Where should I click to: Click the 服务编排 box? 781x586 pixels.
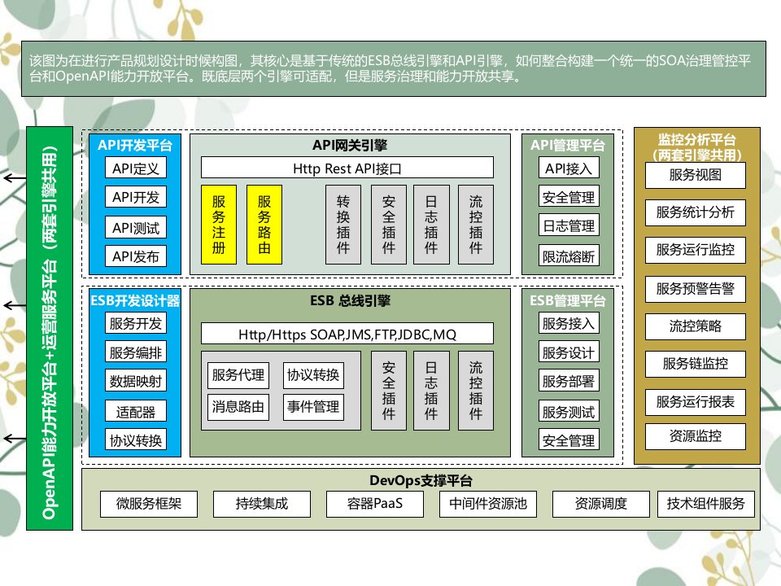coord(136,352)
